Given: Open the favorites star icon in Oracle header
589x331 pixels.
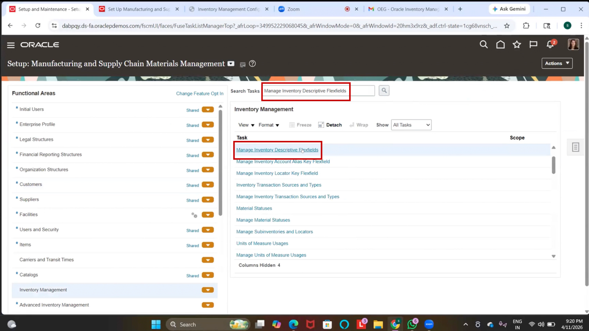Looking at the screenshot, I should click(517, 45).
